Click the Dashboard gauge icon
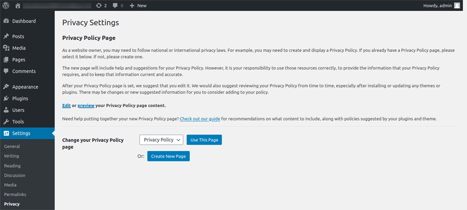Image resolution: width=467 pixels, height=210 pixels. click(x=6, y=21)
